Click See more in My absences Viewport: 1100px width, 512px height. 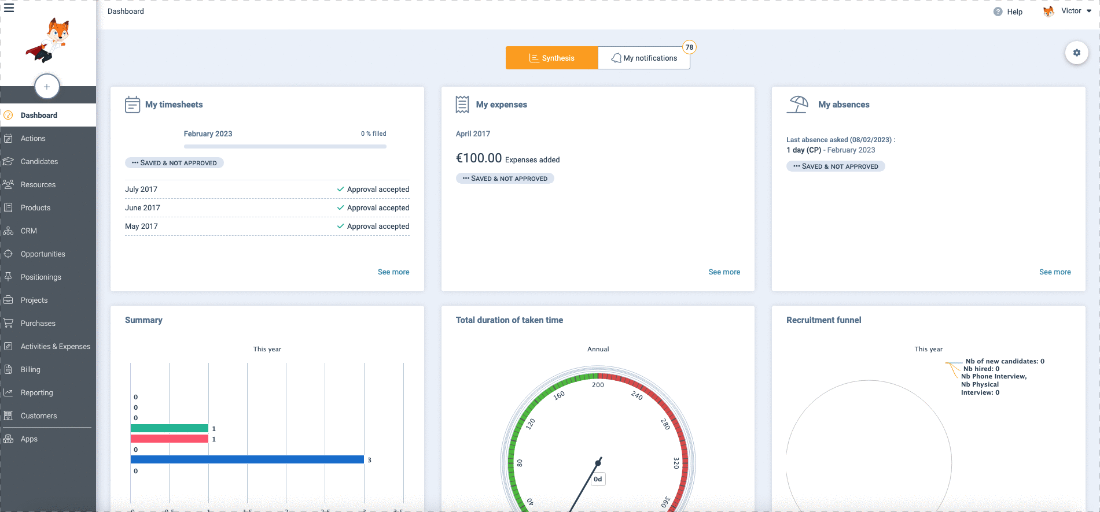(x=1055, y=272)
